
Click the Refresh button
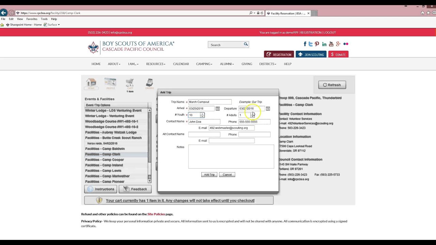(x=332, y=85)
